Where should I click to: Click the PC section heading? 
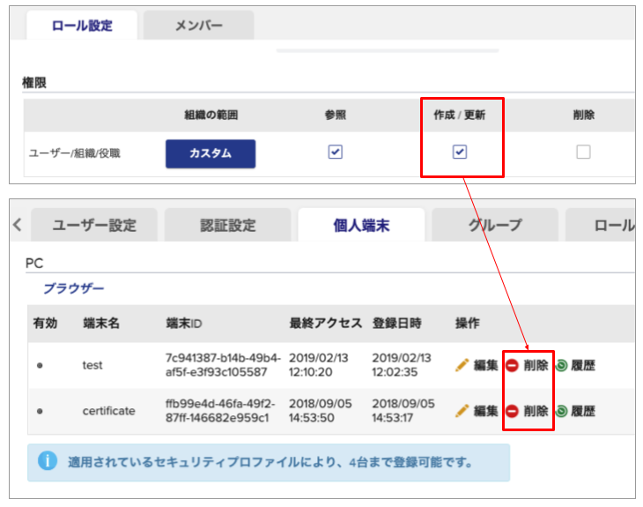pyautogui.click(x=34, y=263)
